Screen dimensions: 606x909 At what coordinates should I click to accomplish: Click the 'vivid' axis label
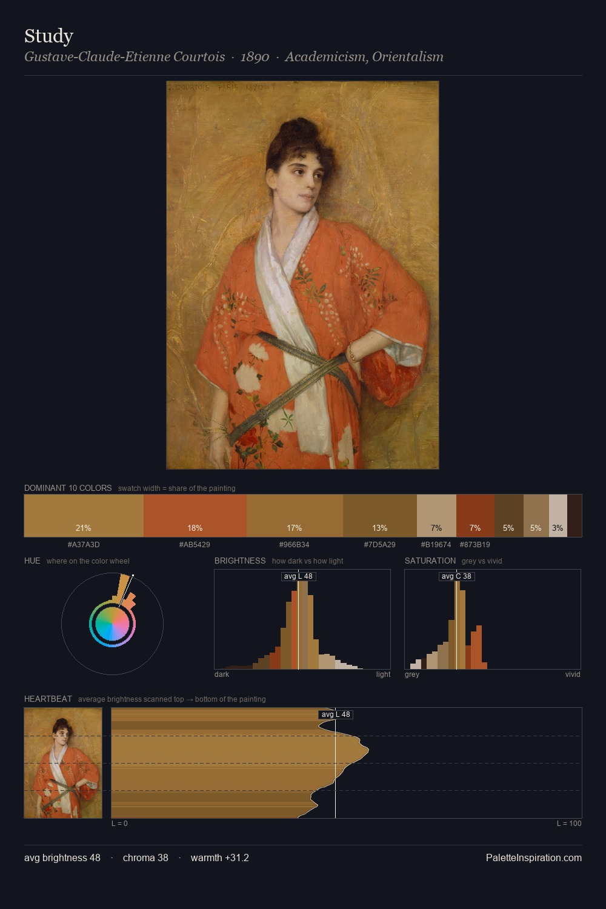coord(573,674)
